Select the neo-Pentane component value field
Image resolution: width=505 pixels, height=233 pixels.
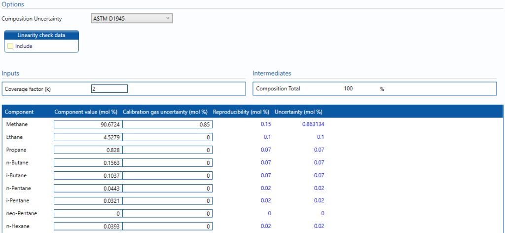coord(88,213)
